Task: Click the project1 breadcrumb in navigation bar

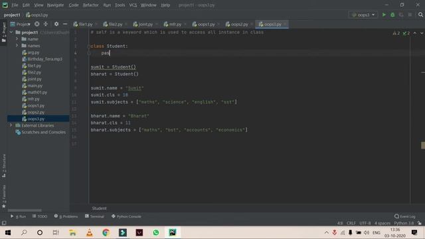Action: tap(12, 15)
